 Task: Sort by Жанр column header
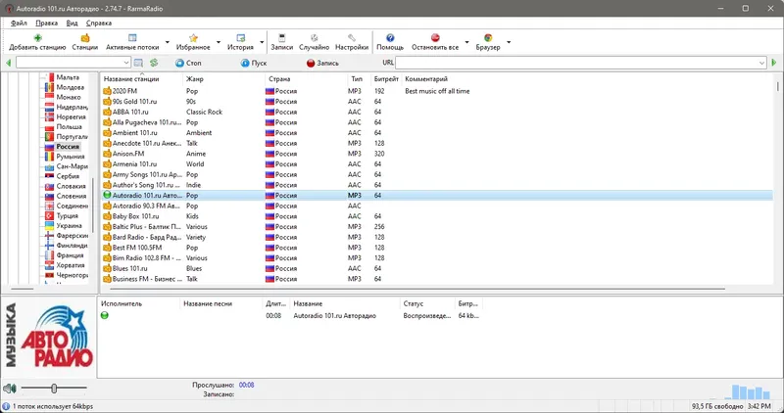coord(224,79)
